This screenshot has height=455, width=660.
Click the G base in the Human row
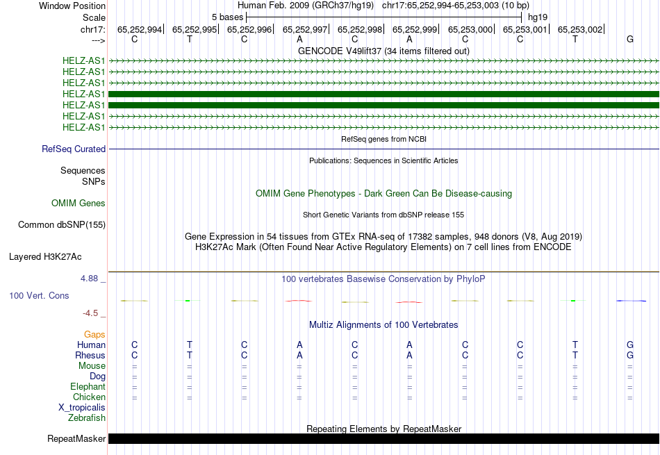click(x=629, y=345)
